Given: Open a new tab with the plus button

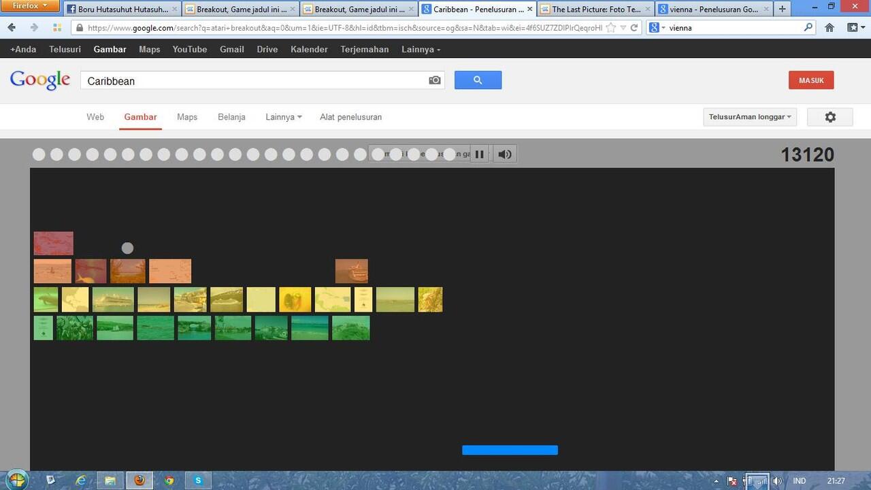Looking at the screenshot, I should coord(782,10).
